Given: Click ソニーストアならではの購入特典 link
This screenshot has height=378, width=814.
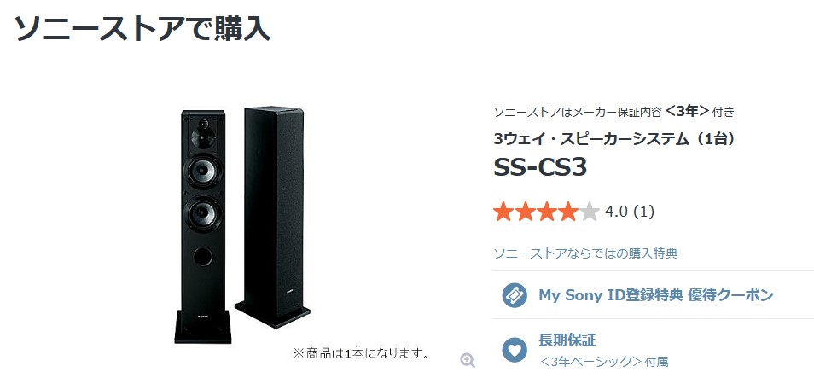Looking at the screenshot, I should click(x=585, y=253).
